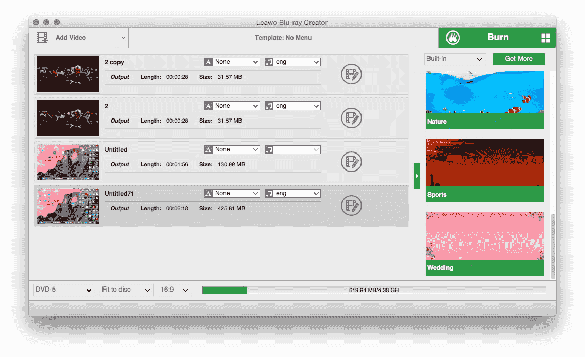Click the Burn button

click(497, 37)
